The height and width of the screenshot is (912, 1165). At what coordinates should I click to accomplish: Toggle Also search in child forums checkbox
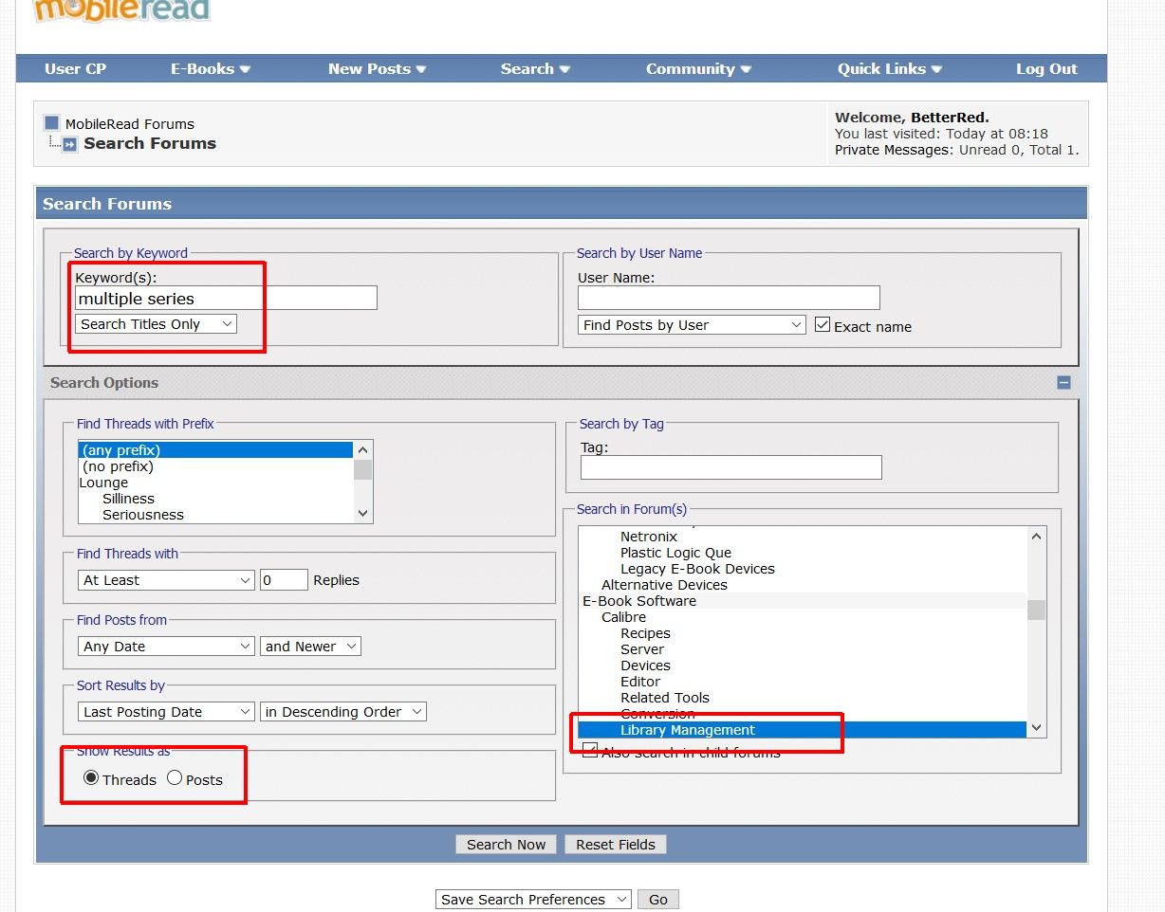(590, 751)
